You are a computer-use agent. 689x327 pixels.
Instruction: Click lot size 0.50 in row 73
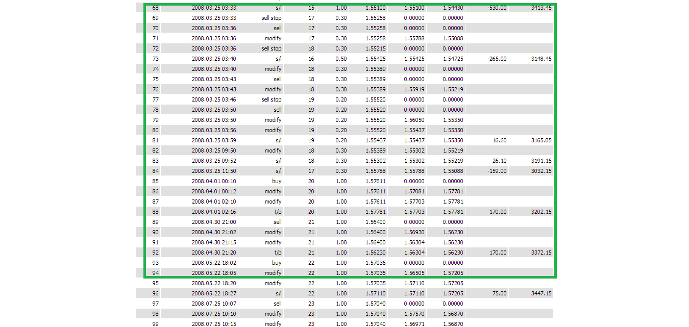(341, 59)
